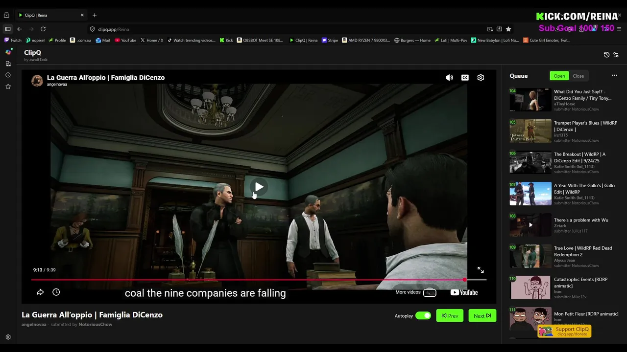Open the tab list icon left of the tabs

pyautogui.click(x=7, y=15)
